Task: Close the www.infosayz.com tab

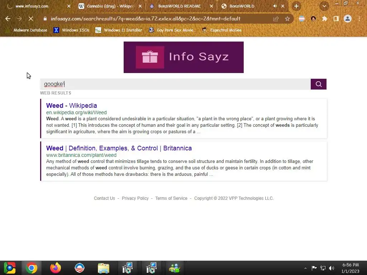Action: click(69, 6)
